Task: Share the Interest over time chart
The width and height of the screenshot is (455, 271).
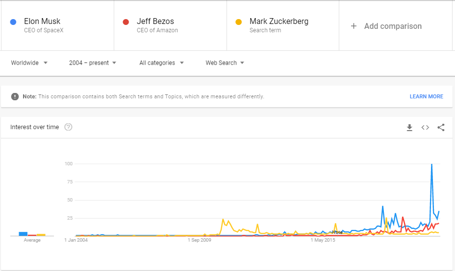Action: coord(441,128)
